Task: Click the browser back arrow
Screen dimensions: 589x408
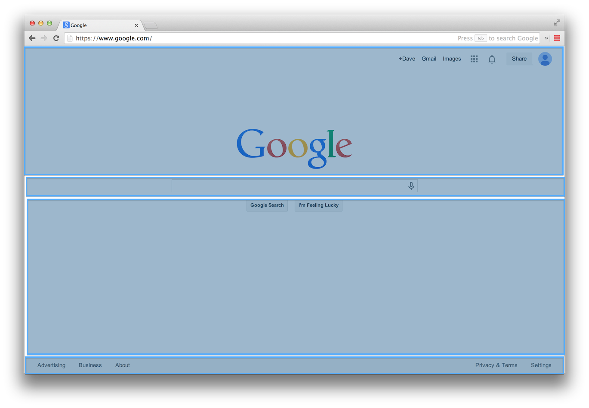Action: (32, 38)
